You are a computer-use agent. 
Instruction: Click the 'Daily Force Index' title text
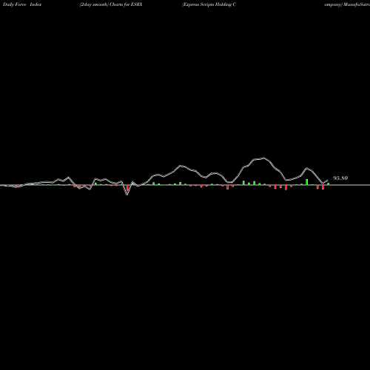tap(22, 4)
